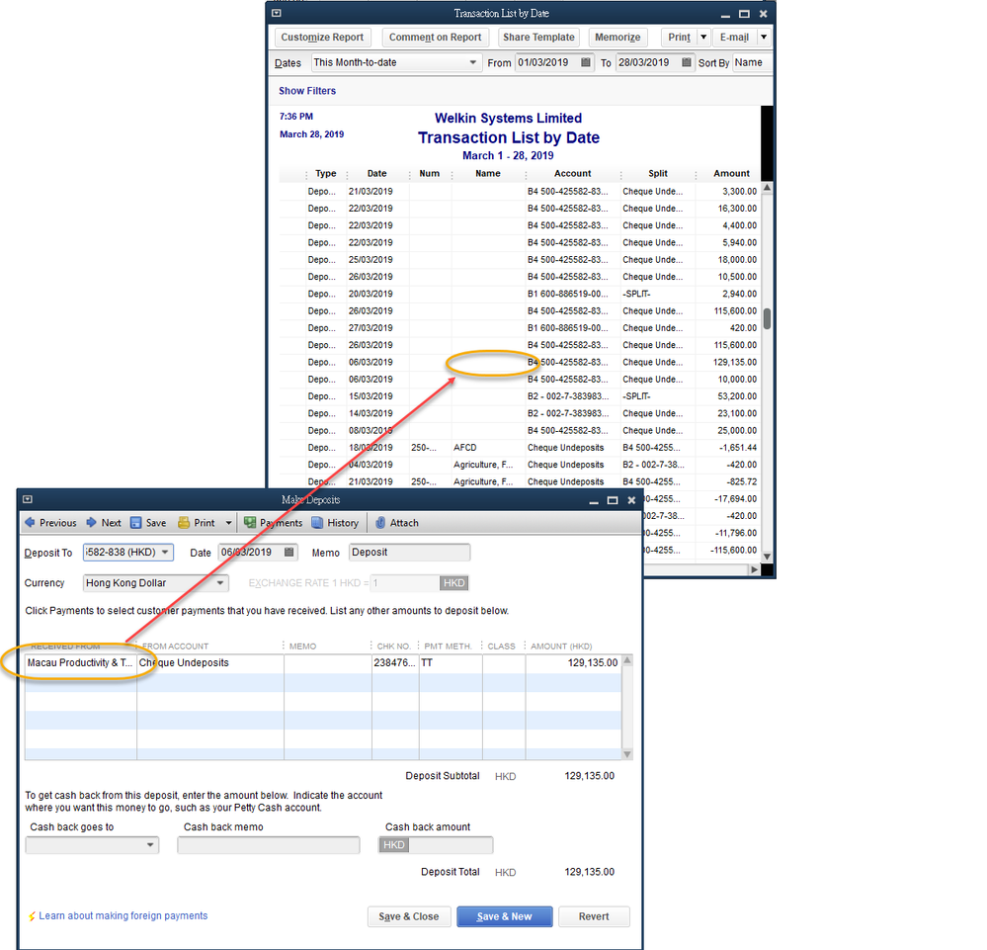Open Learn about making foreign payments link
This screenshot has width=987, height=950.
pos(123,916)
